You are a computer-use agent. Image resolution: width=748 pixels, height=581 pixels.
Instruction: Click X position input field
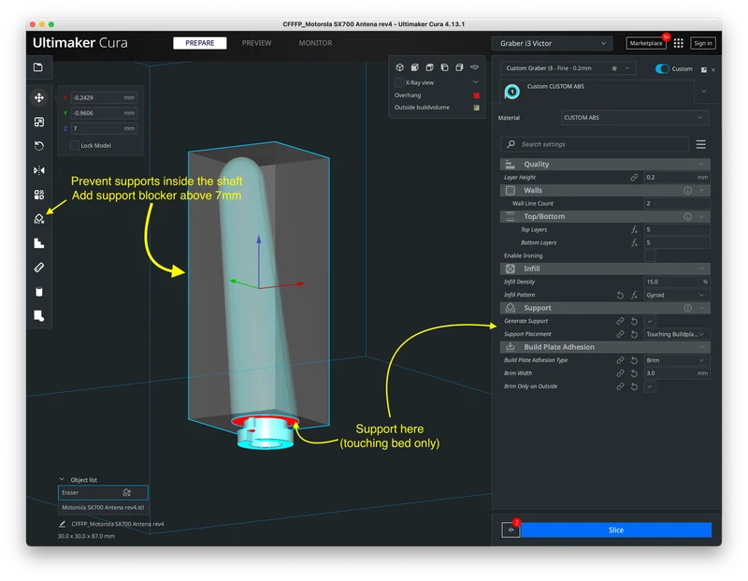104,98
